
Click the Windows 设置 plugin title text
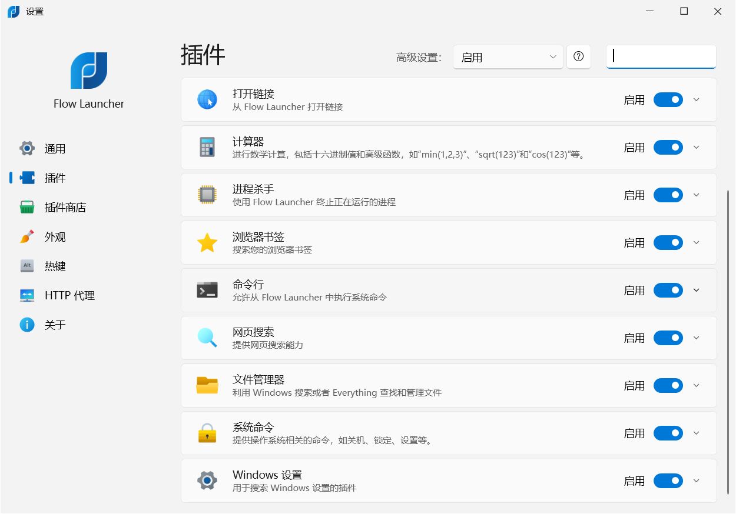click(267, 475)
